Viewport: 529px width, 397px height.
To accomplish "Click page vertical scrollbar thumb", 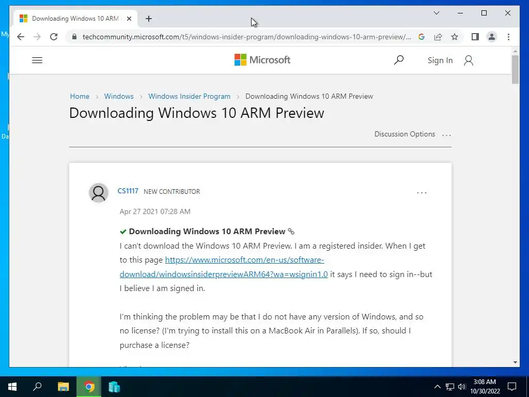I will pos(515,69).
